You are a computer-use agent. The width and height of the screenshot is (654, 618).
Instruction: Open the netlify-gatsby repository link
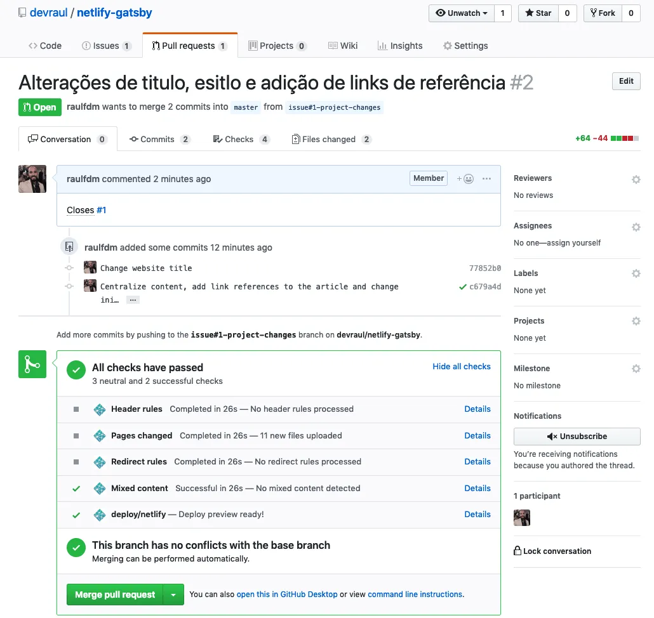tap(114, 13)
